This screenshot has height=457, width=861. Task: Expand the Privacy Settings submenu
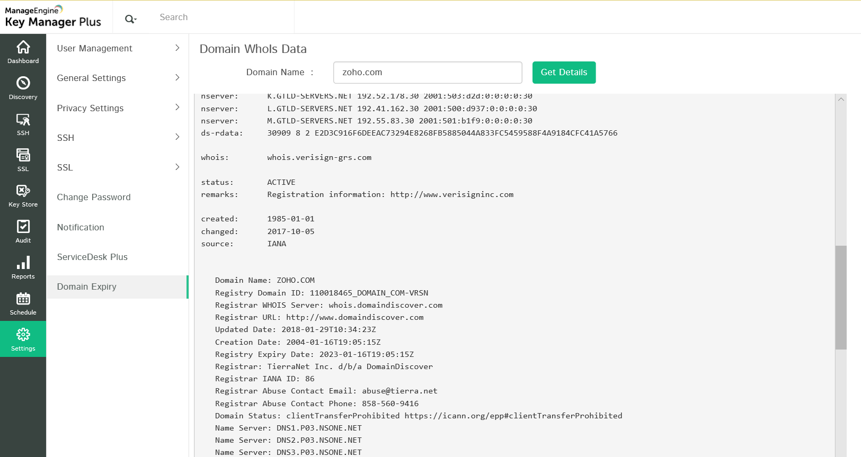point(177,107)
